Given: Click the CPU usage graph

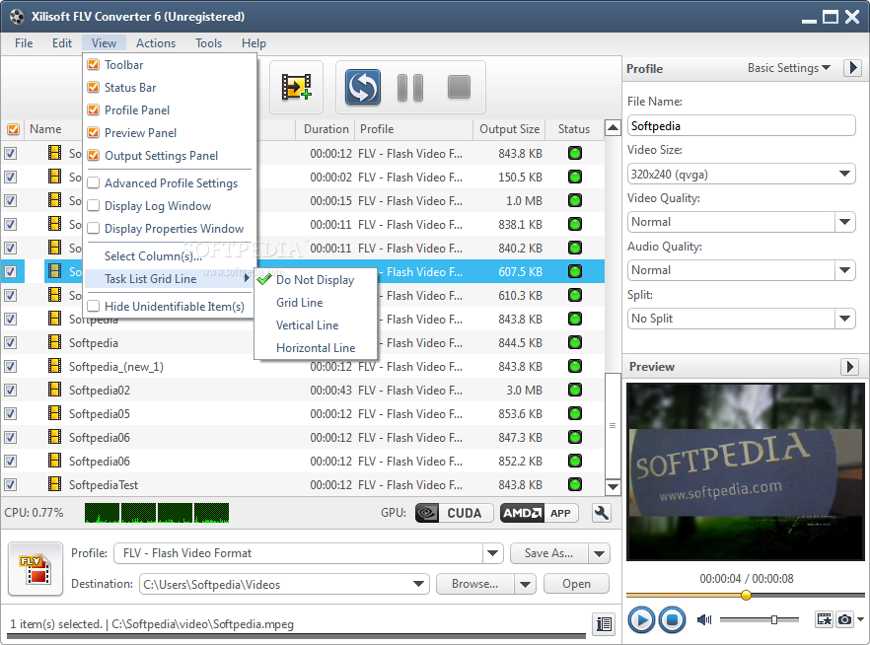Looking at the screenshot, I should pyautogui.click(x=157, y=513).
